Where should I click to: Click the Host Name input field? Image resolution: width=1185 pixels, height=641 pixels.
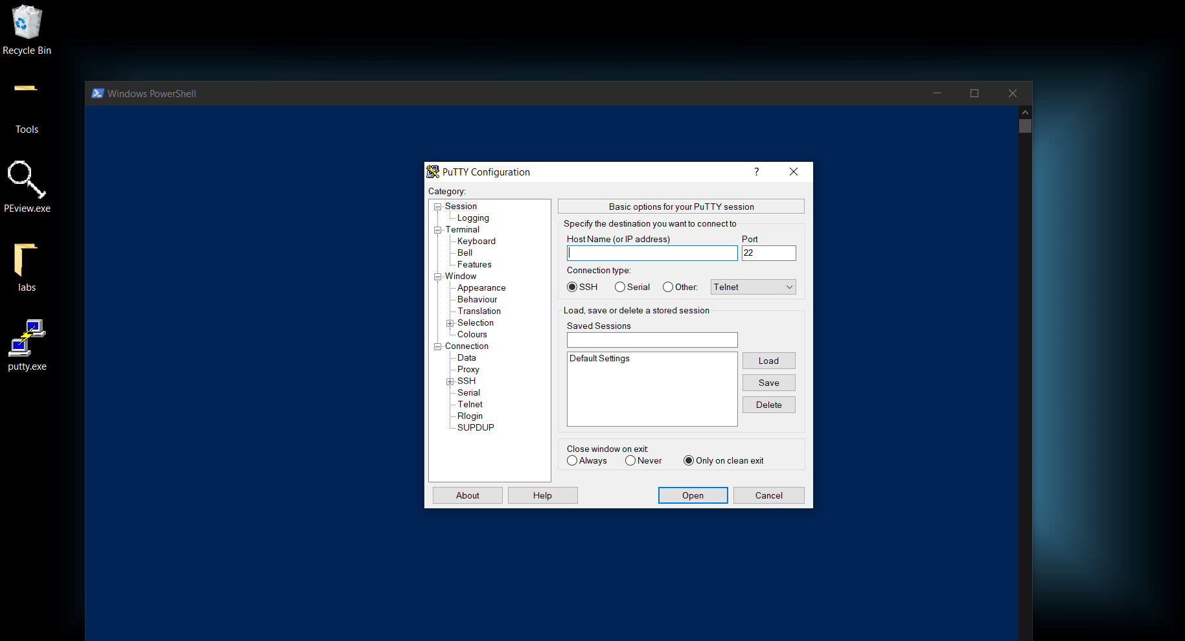pyautogui.click(x=652, y=253)
